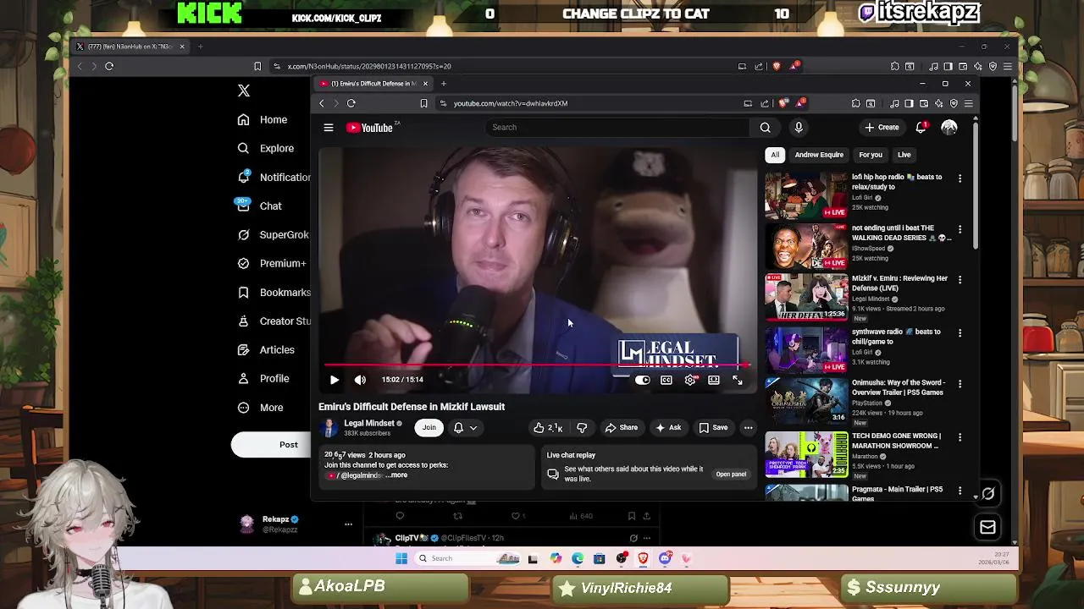Go back in the YouTube browser window
Screen dimensions: 1084x609
click(322, 103)
